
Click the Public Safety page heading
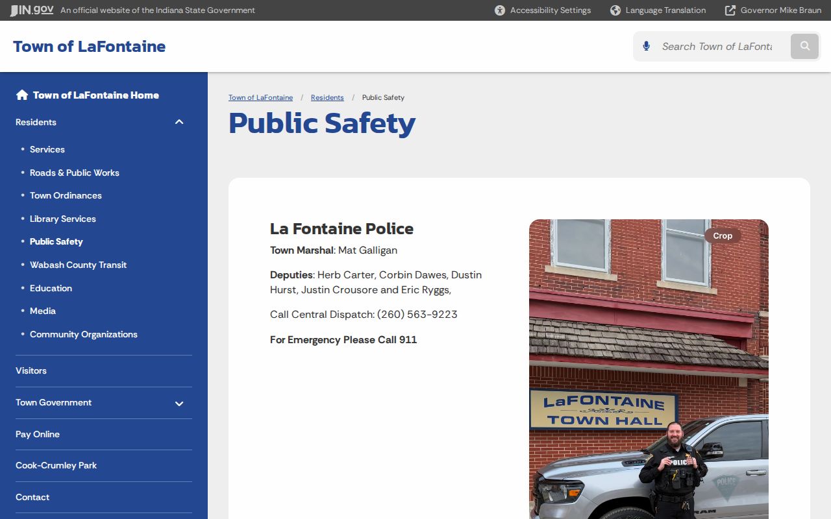click(322, 123)
